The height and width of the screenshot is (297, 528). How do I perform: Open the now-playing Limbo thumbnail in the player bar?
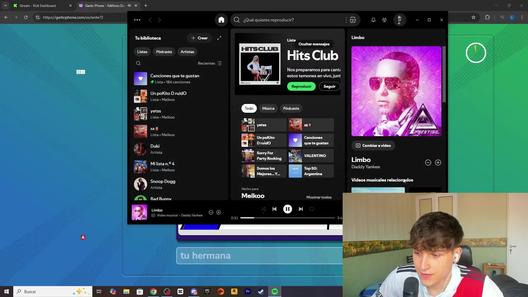pos(139,212)
